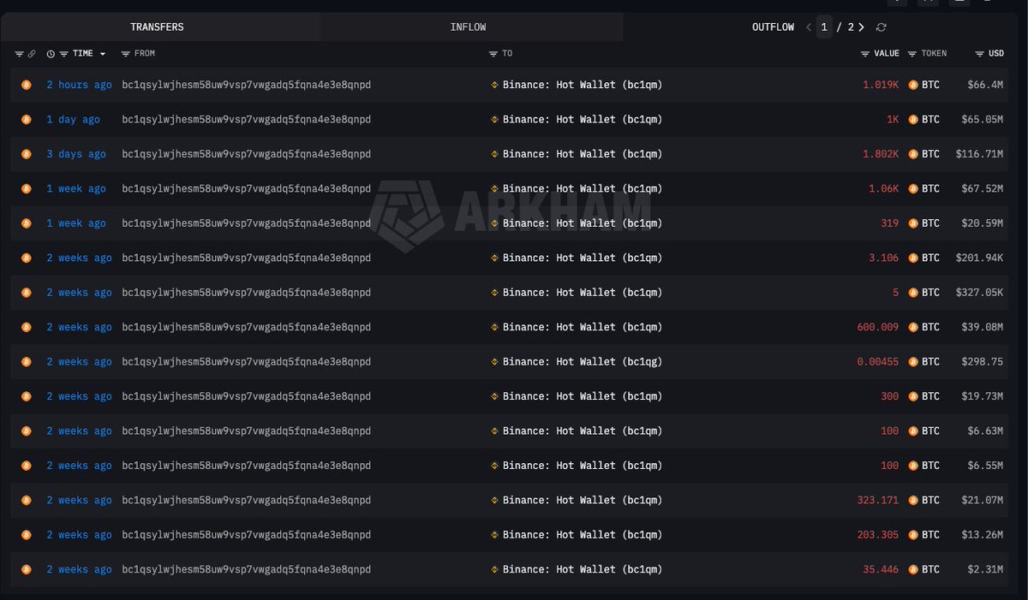The image size is (1028, 600).
Task: Open the '1 day ago' transaction
Action: pyautogui.click(x=73, y=120)
